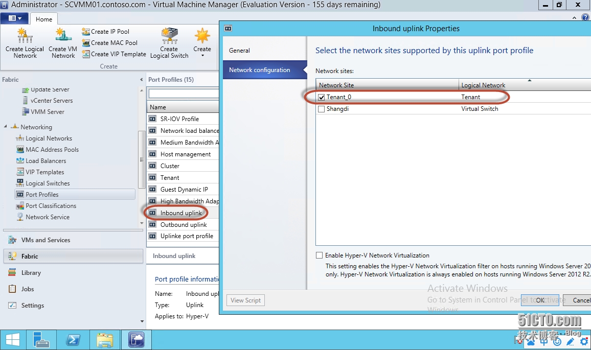The image size is (591, 350).
Task: Open Load Balancers icon in tree
Action: point(20,161)
